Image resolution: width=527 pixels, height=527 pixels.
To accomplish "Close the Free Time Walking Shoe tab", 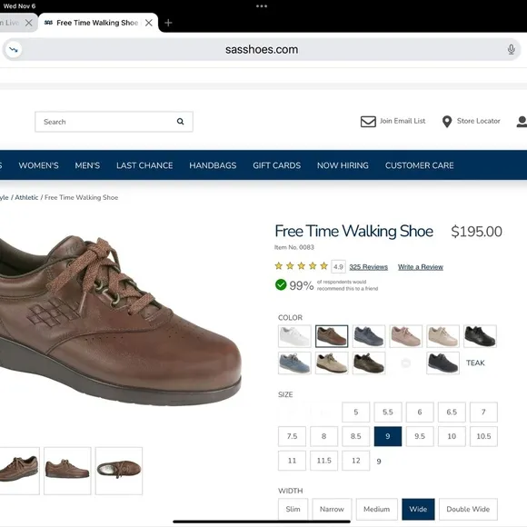I will (149, 23).
